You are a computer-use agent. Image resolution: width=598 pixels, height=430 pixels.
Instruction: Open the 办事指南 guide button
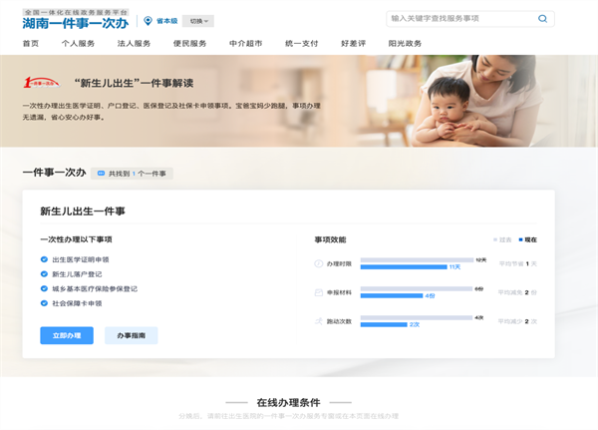(x=131, y=336)
